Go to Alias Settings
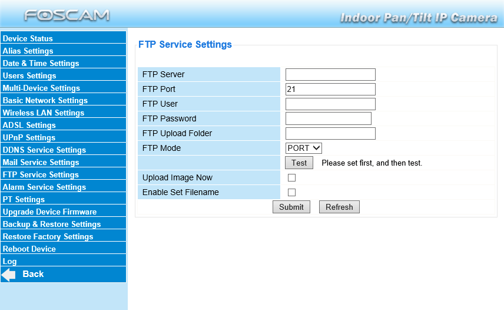The height and width of the screenshot is (310, 504). (28, 51)
